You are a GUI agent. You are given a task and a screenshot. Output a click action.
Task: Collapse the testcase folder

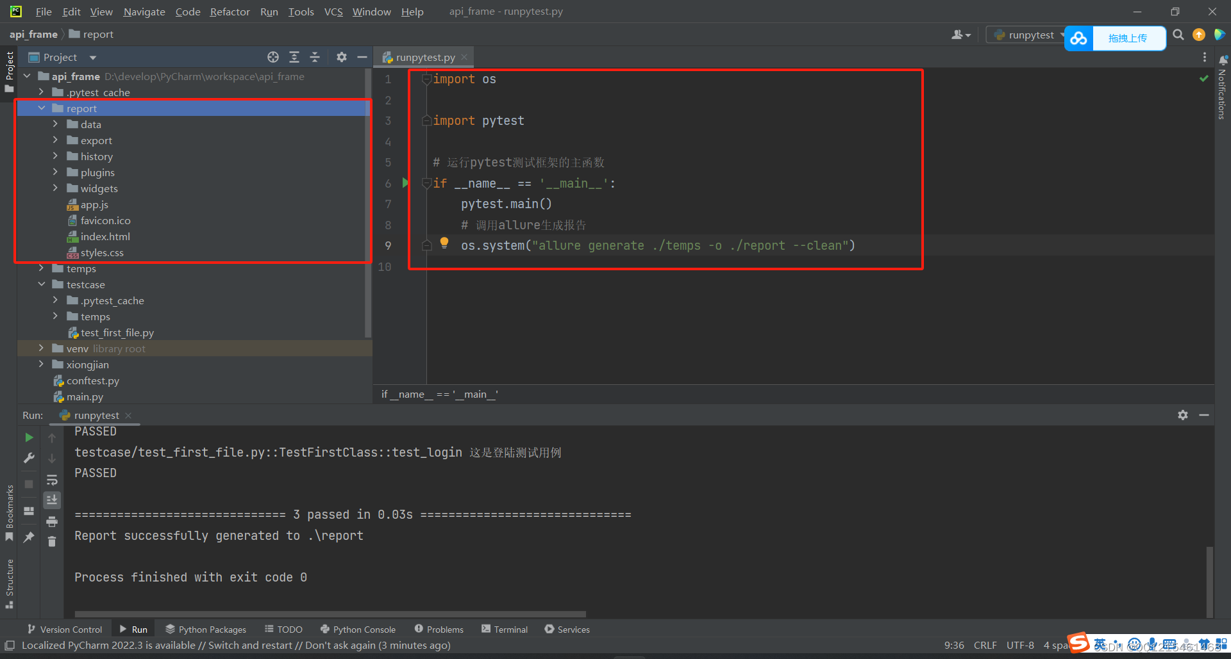pos(42,284)
